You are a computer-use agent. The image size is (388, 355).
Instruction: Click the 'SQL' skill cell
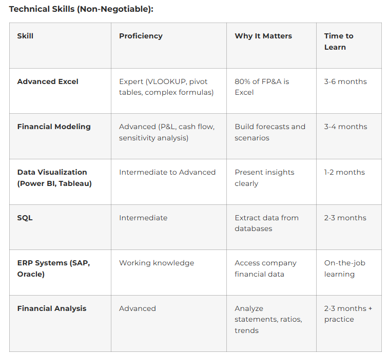click(x=25, y=218)
